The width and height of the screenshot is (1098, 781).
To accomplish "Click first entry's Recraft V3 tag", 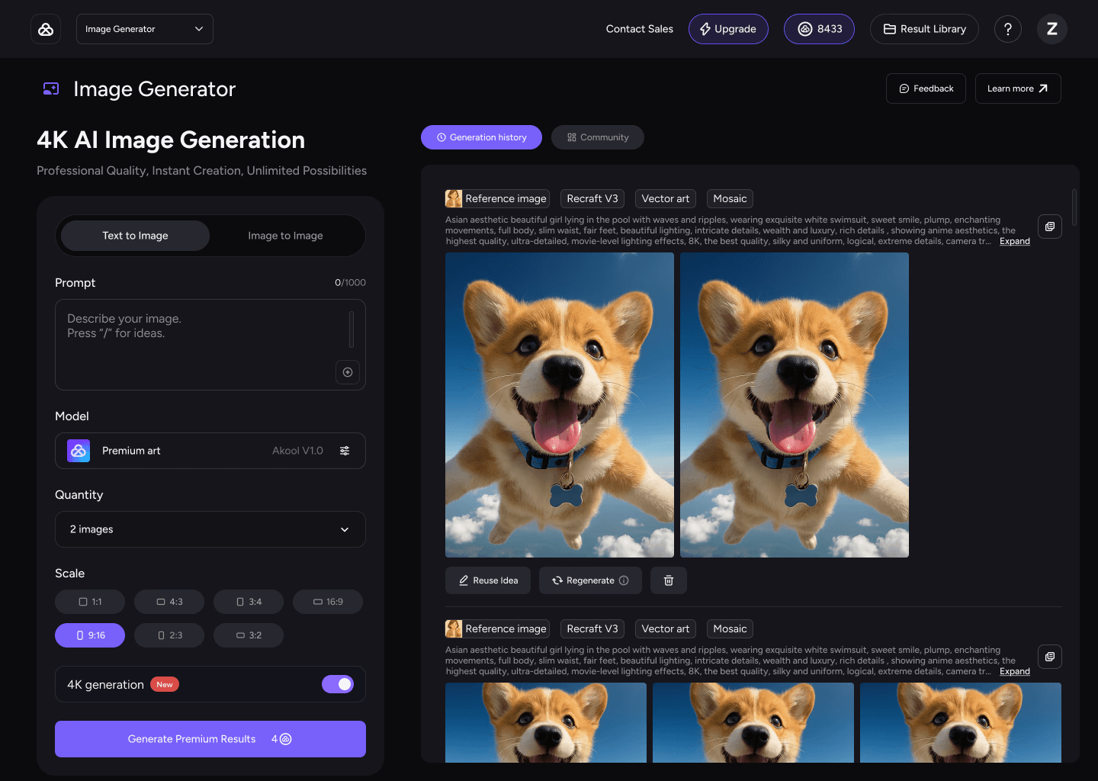I will click(x=592, y=198).
